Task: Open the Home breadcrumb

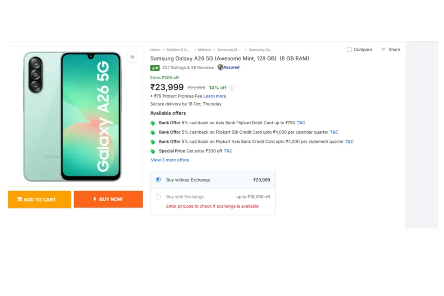Action: tap(155, 50)
